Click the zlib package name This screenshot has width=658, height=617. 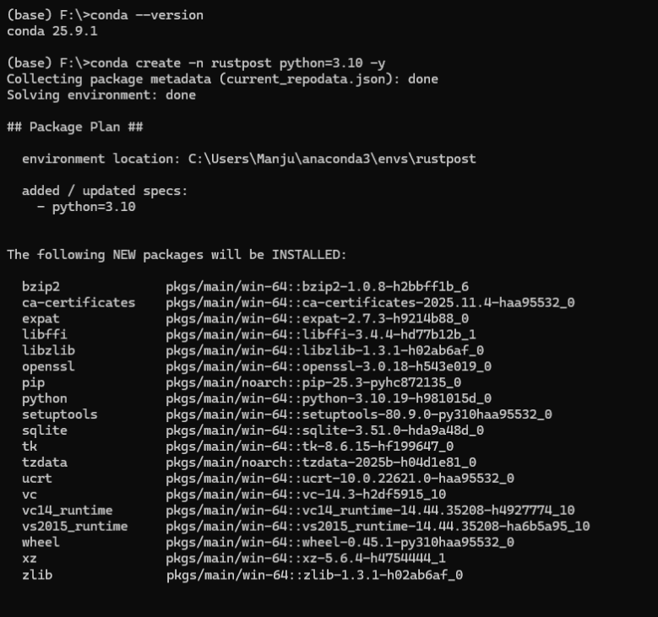37,575
